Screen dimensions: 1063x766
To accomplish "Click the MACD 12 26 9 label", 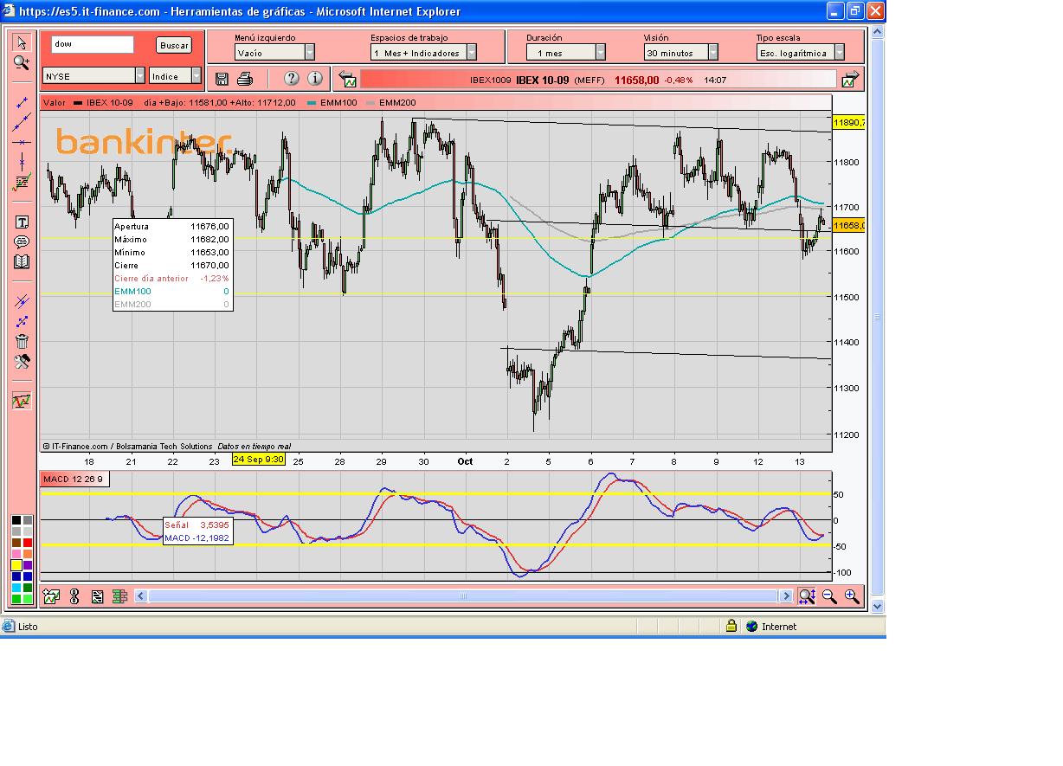I will [x=74, y=480].
